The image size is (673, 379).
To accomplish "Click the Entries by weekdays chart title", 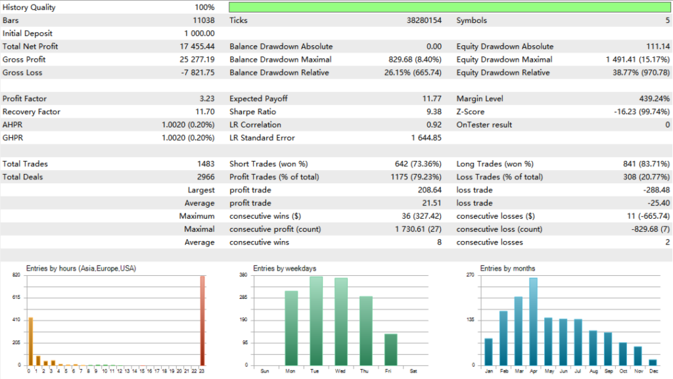I will click(285, 269).
